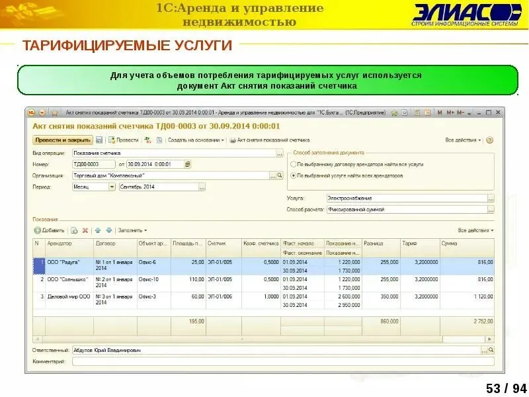Click the Фиксированной суммой calculation field

(407, 210)
